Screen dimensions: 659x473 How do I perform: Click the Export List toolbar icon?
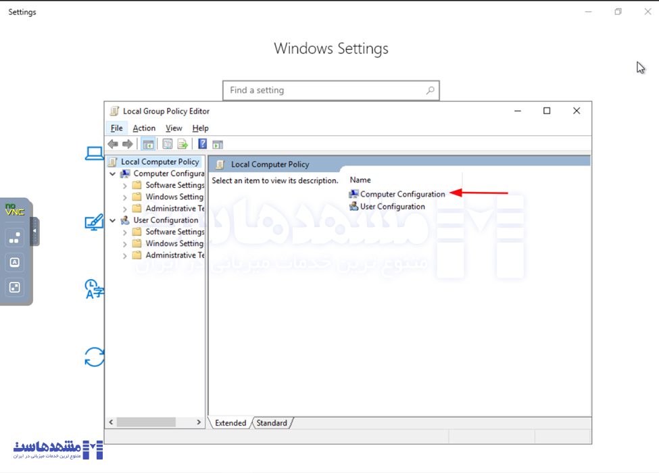point(182,144)
